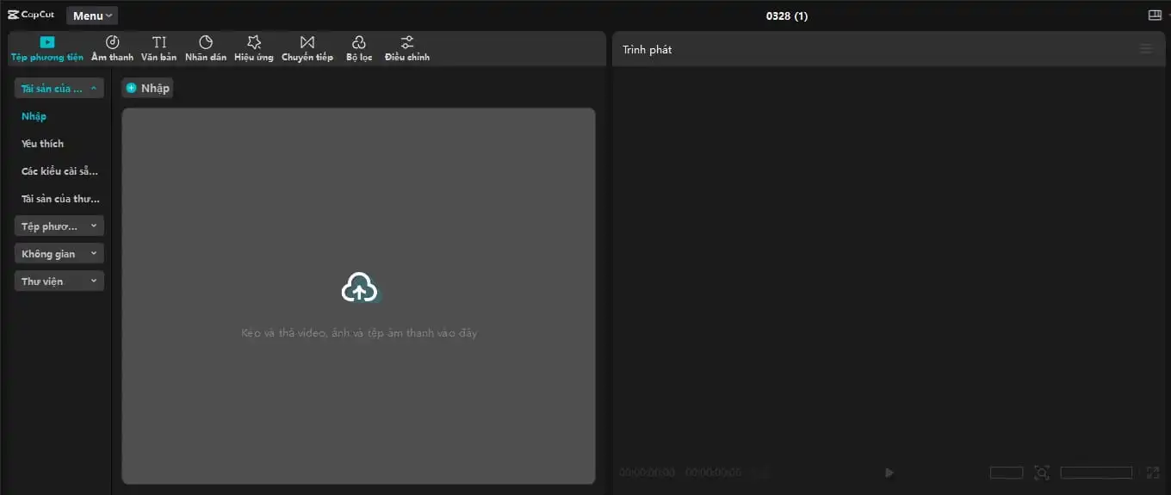
Task: Open the Hiệu ứng effects tab
Action: pos(254,48)
